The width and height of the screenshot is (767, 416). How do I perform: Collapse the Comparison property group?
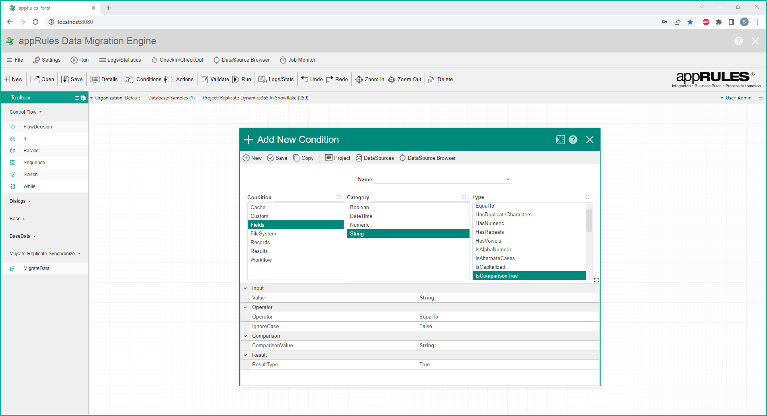[x=245, y=336]
